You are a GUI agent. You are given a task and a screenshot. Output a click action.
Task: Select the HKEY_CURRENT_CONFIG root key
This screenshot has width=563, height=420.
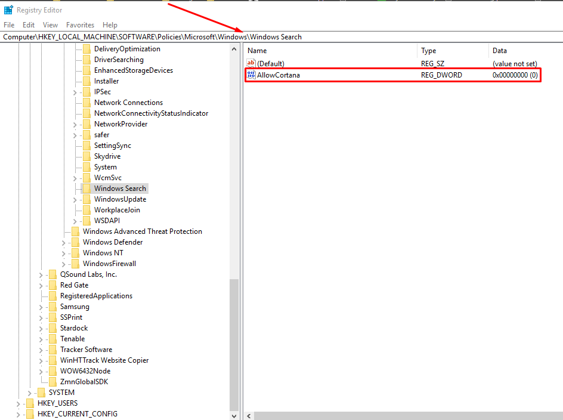click(x=77, y=414)
